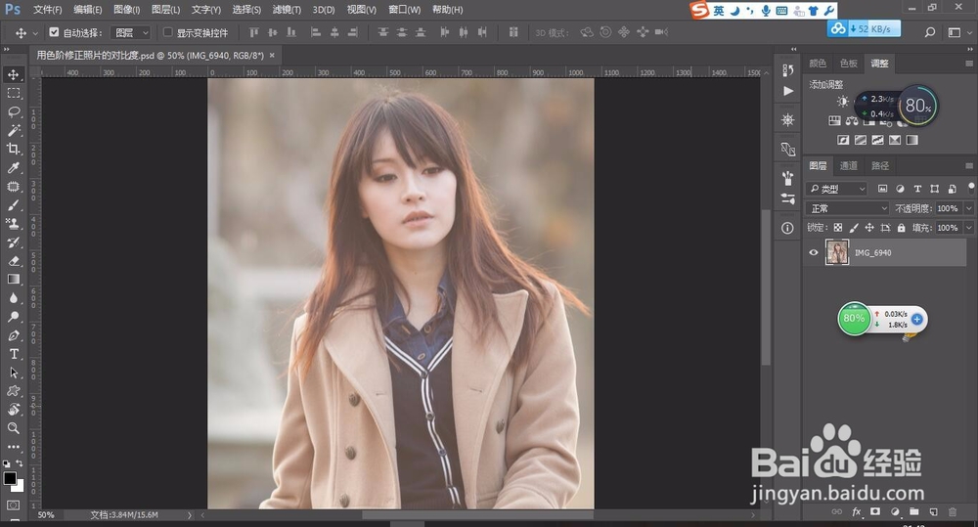The width and height of the screenshot is (978, 527).
Task: Toggle layer filtering switch
Action: [971, 187]
